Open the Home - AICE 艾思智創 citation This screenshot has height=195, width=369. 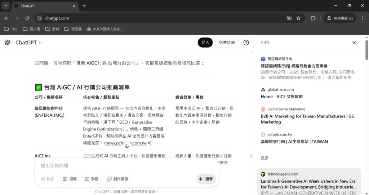pyautogui.click(x=282, y=97)
